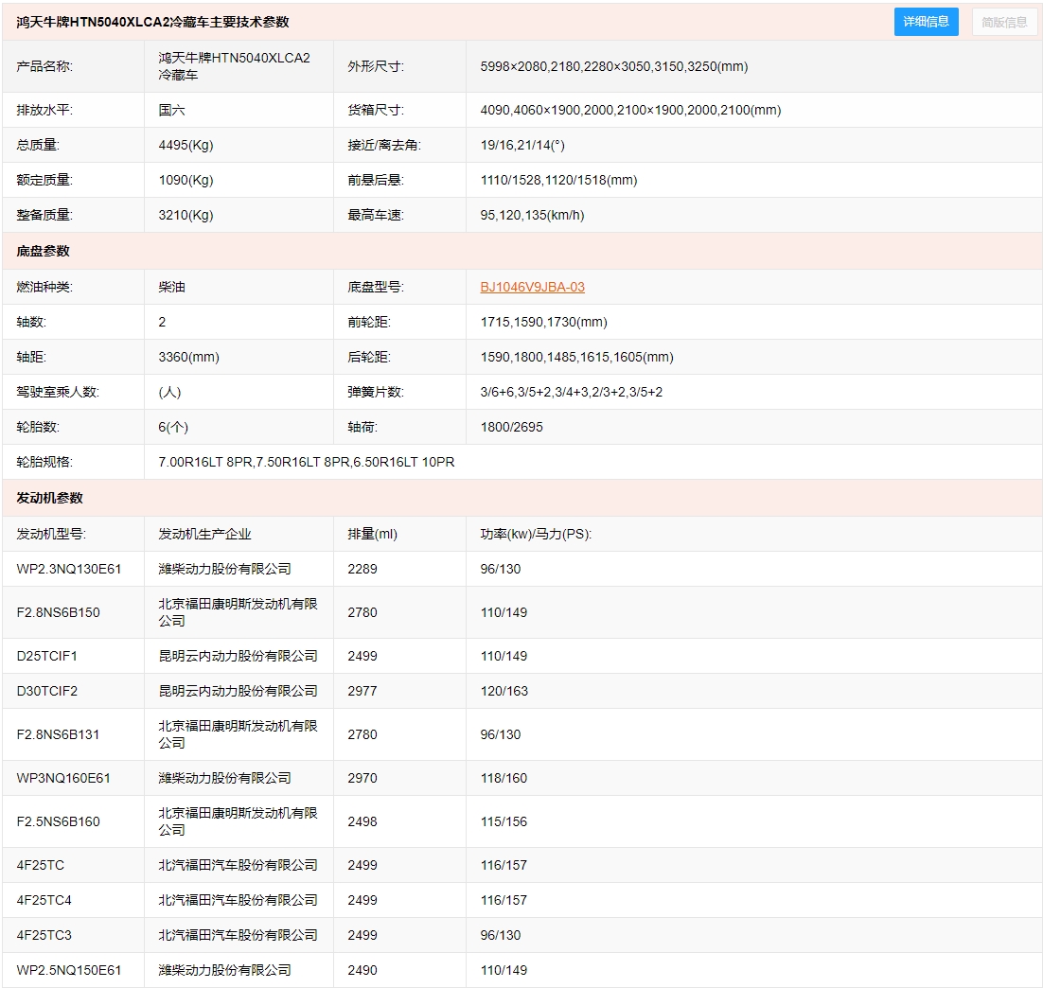Select rated mass value 1090(Kg)
Screen dimensions: 1043x988
(x=186, y=180)
